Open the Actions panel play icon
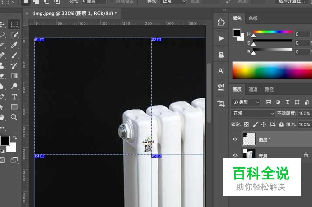The image size is (312, 207). pyautogui.click(x=221, y=38)
